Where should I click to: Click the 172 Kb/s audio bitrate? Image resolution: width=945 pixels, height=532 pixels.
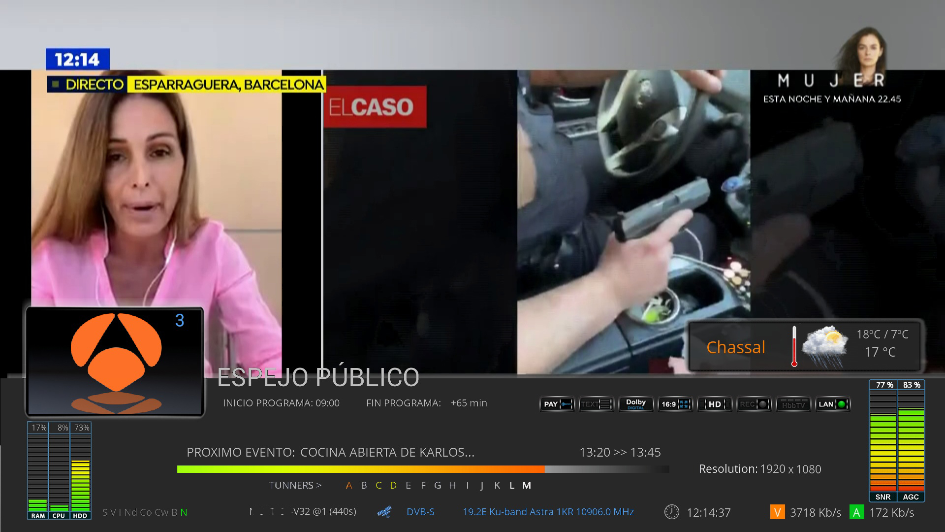(892, 513)
